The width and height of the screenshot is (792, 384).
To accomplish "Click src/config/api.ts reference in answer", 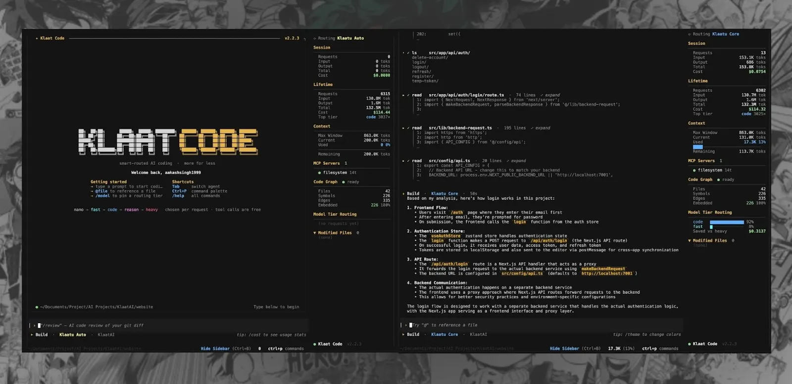I will click(x=522, y=274).
